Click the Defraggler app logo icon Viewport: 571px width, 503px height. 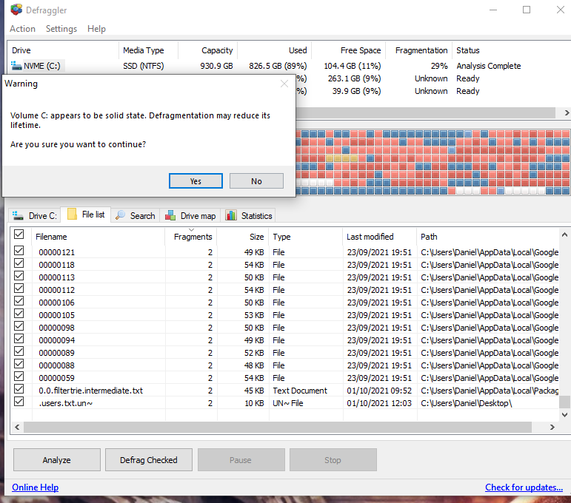(16, 10)
